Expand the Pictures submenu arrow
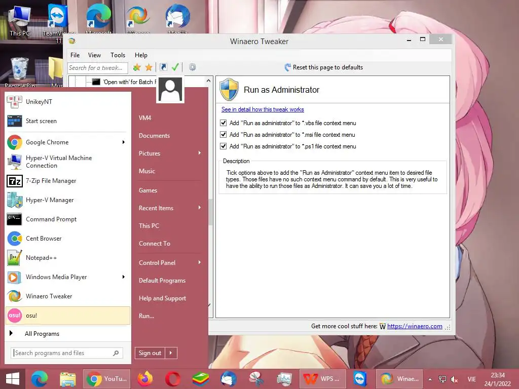Image resolution: width=519 pixels, height=389 pixels. tap(200, 153)
